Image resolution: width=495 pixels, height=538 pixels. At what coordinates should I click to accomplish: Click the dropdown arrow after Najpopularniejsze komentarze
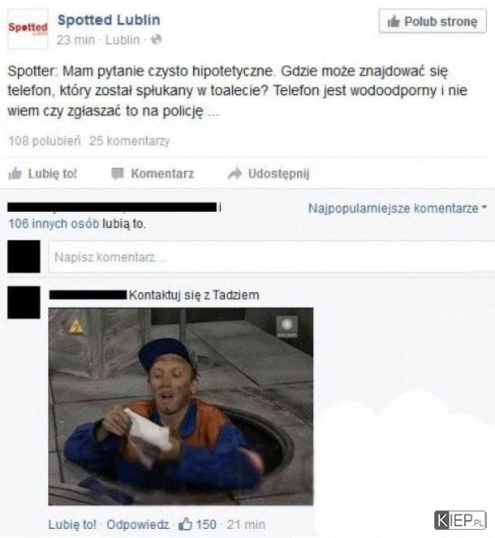pos(484,207)
